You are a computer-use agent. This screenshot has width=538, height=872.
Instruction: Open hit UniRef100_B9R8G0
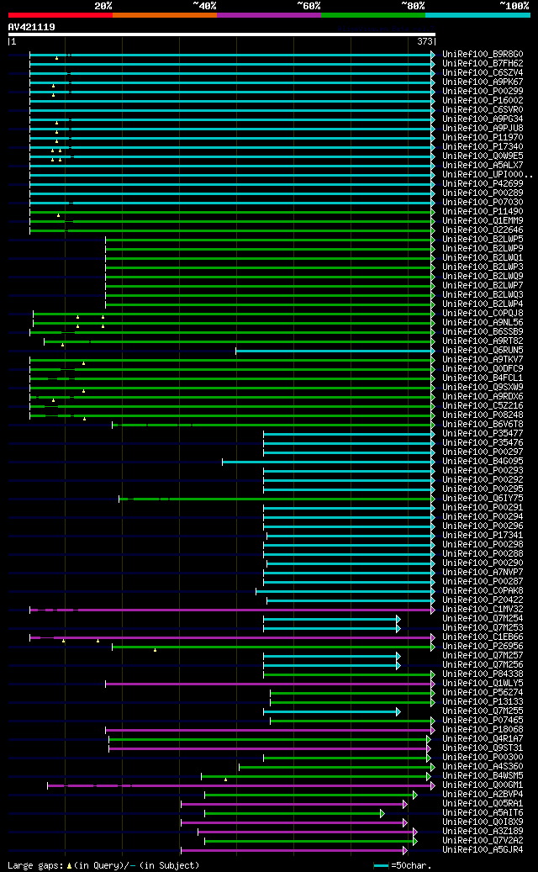pyautogui.click(x=483, y=55)
